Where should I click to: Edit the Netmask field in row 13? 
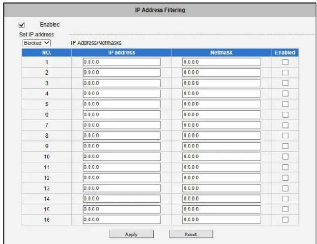coord(222,188)
